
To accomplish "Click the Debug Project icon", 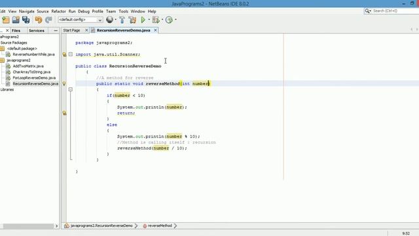I will (156, 20).
